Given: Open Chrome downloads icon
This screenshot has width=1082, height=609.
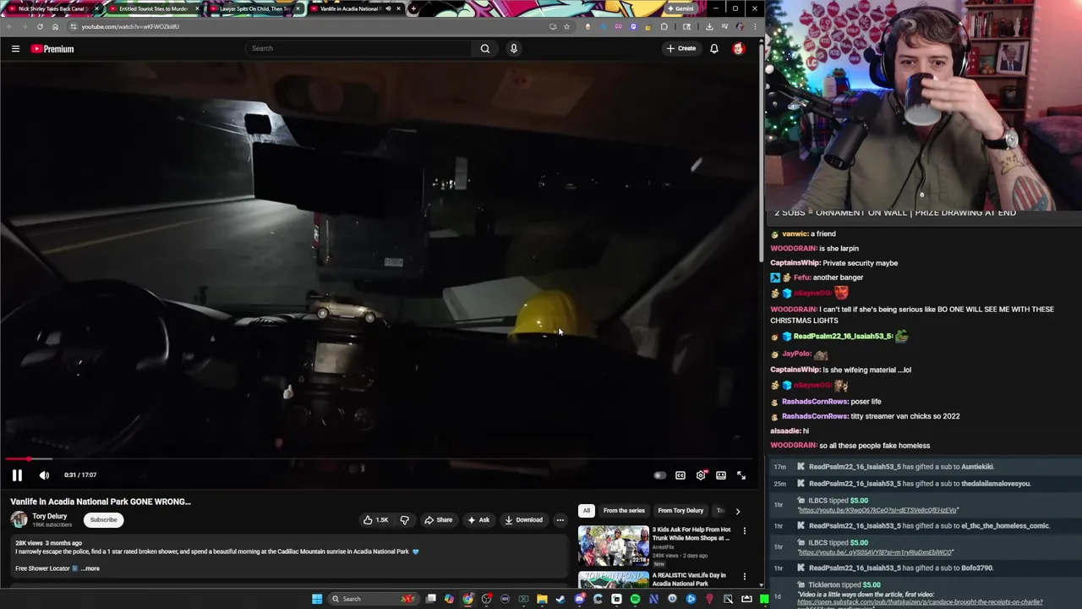Looking at the screenshot, I should [709, 26].
